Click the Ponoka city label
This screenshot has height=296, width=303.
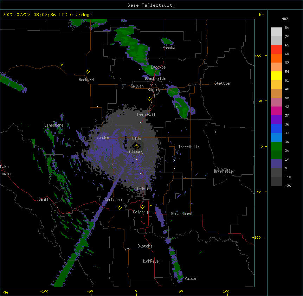click(x=169, y=48)
